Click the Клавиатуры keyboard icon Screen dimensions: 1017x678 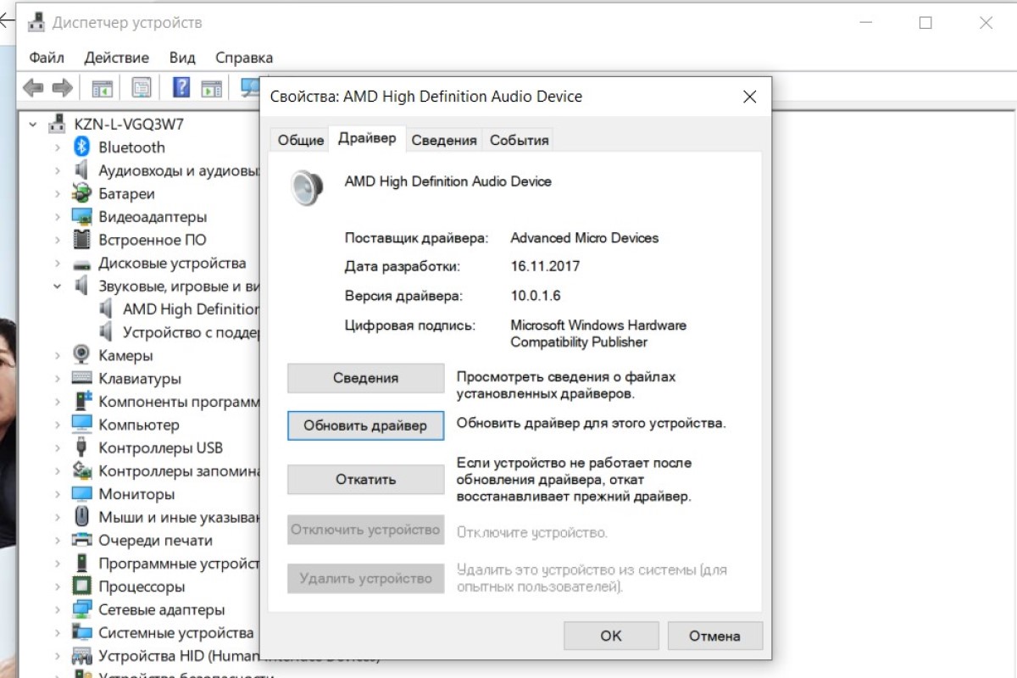[x=82, y=379]
